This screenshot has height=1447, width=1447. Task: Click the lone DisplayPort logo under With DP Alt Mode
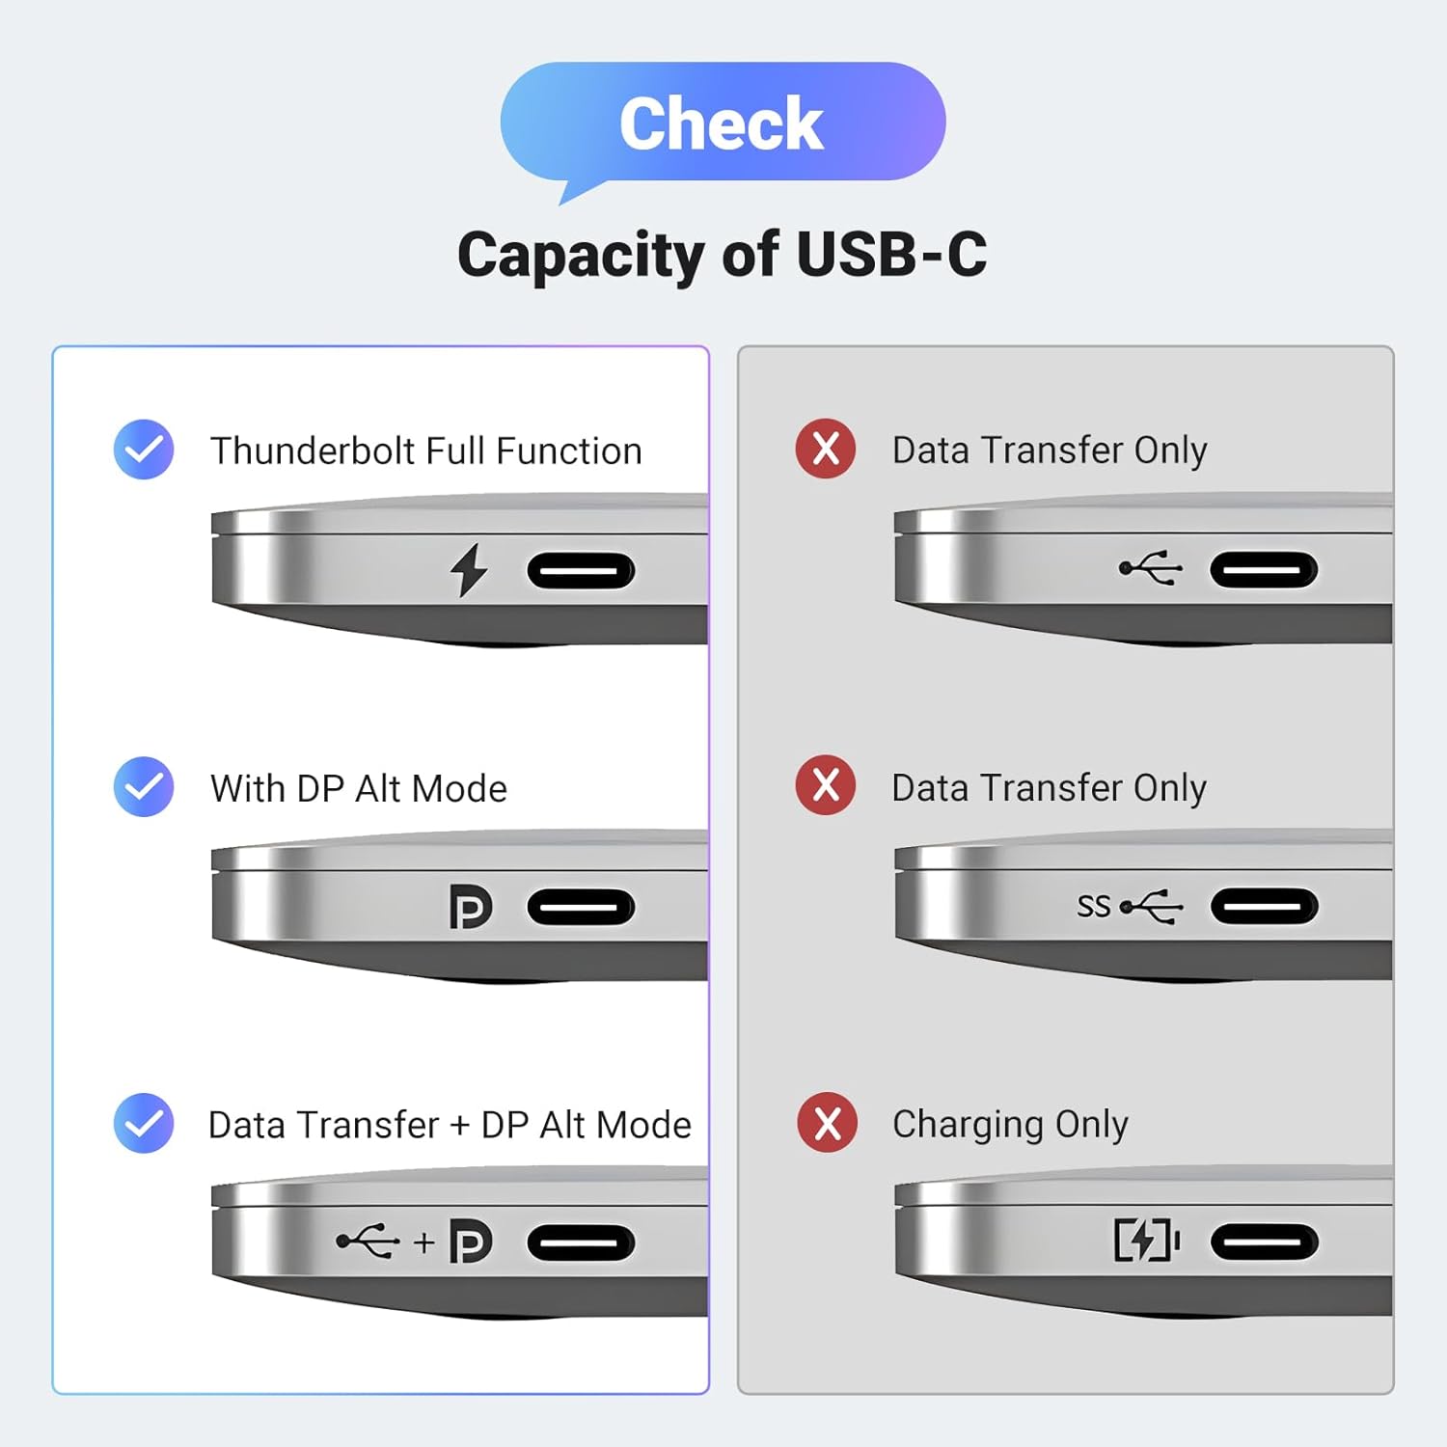click(471, 908)
